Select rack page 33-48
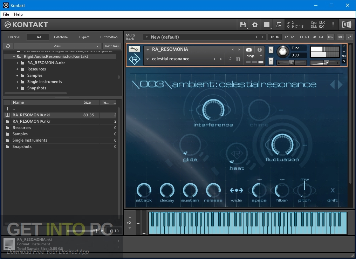 click(303, 37)
